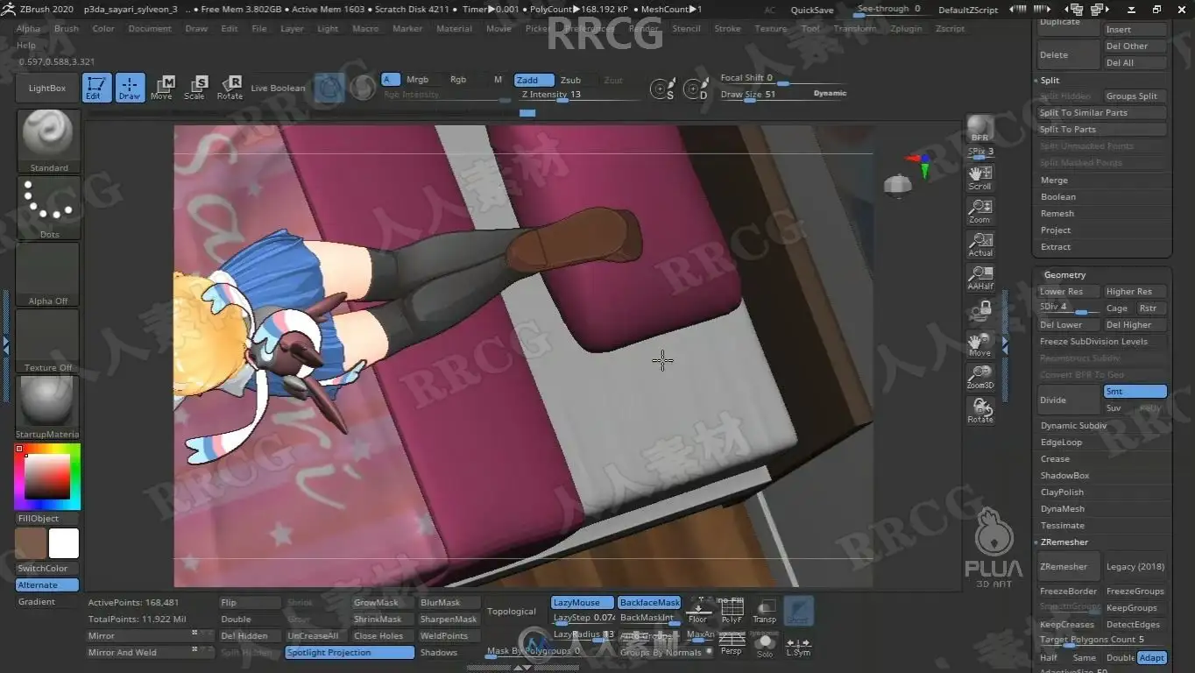Click the QuickSave button

pyautogui.click(x=812, y=10)
